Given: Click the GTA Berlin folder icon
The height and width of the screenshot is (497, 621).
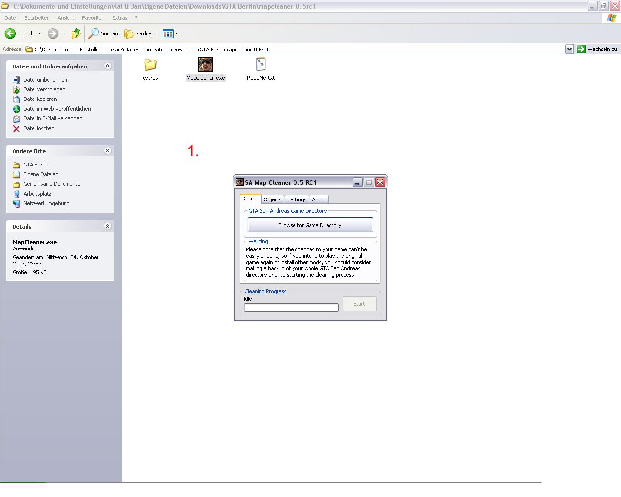Looking at the screenshot, I should pyautogui.click(x=16, y=165).
